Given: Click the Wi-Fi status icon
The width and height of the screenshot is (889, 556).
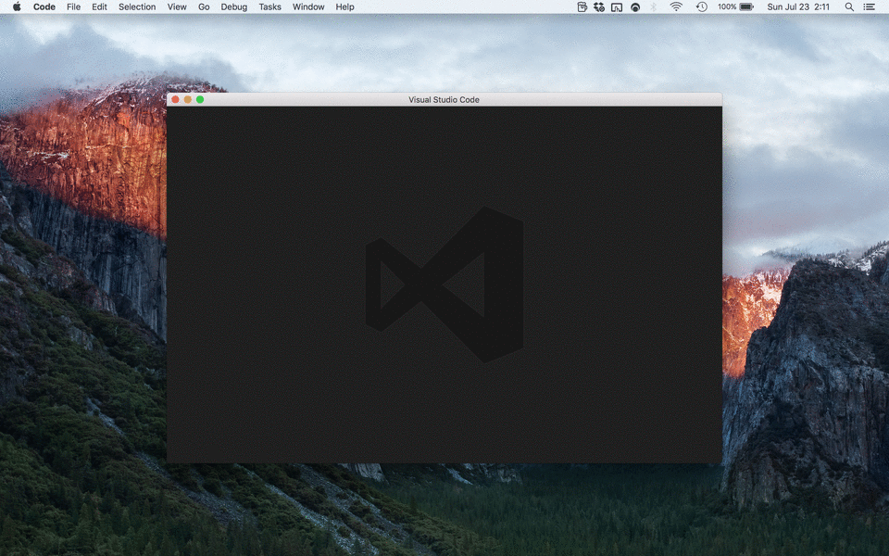Looking at the screenshot, I should [x=676, y=6].
